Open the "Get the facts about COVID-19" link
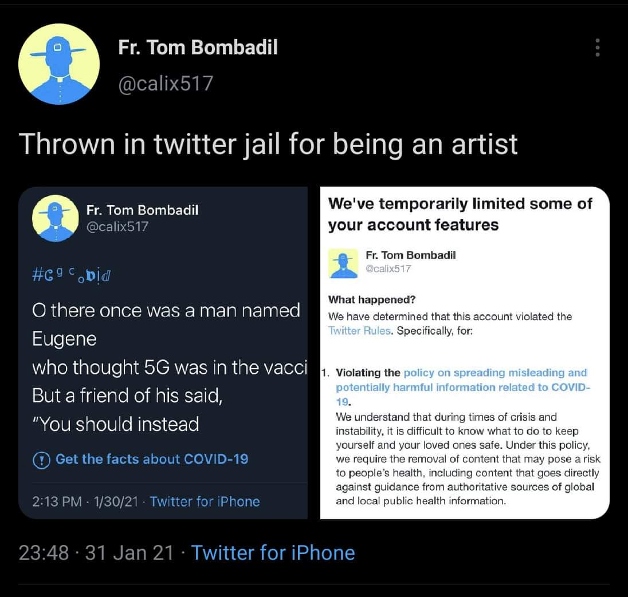 (151, 459)
